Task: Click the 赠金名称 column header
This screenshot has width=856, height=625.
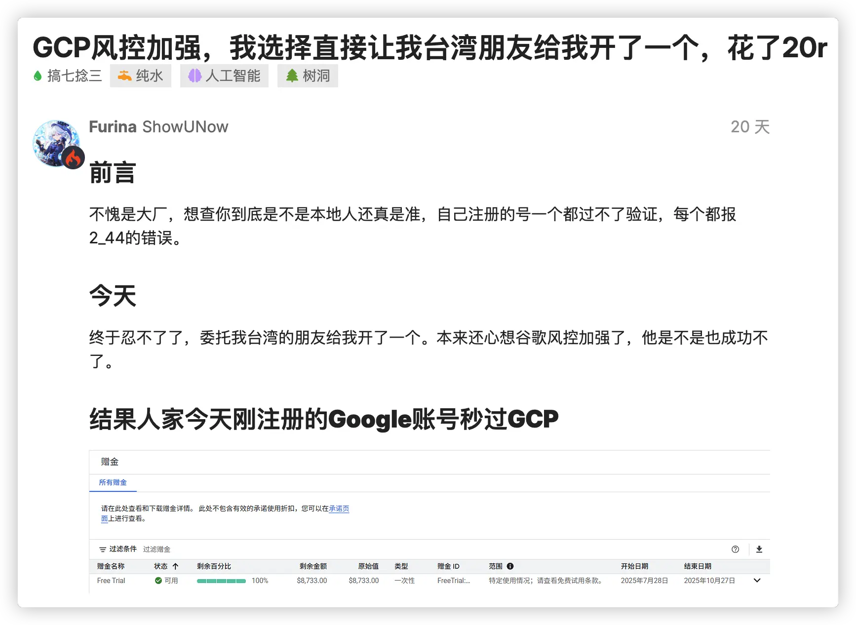Action: click(111, 566)
